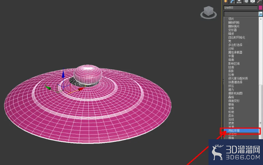Select the 推力 modifier
Viewport: 263px width, 165px height.
click(231, 90)
